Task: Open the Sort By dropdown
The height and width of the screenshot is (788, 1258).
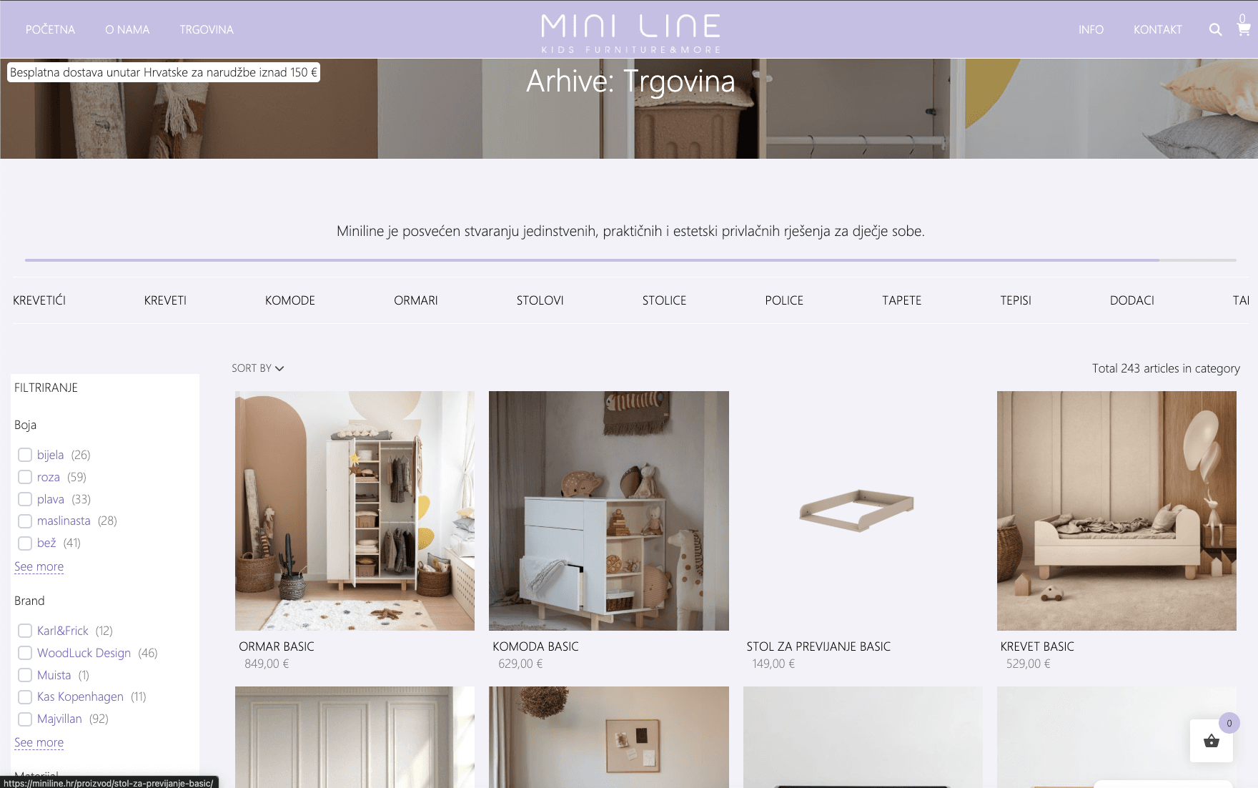Action: [x=257, y=368]
